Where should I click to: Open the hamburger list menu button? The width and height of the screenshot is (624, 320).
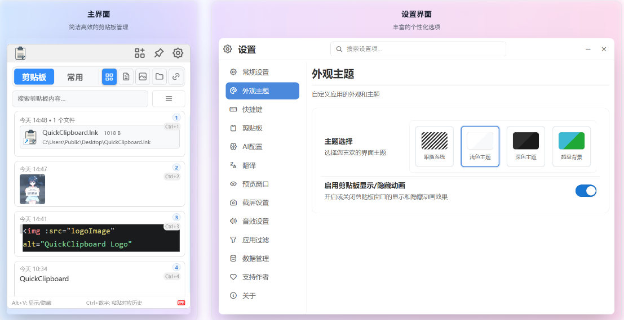(169, 99)
